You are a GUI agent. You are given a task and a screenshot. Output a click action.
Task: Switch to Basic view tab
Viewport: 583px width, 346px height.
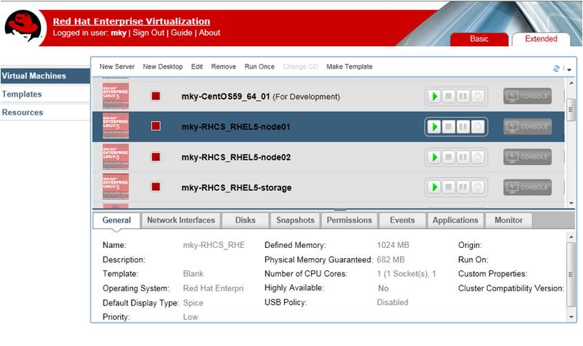[x=479, y=39]
